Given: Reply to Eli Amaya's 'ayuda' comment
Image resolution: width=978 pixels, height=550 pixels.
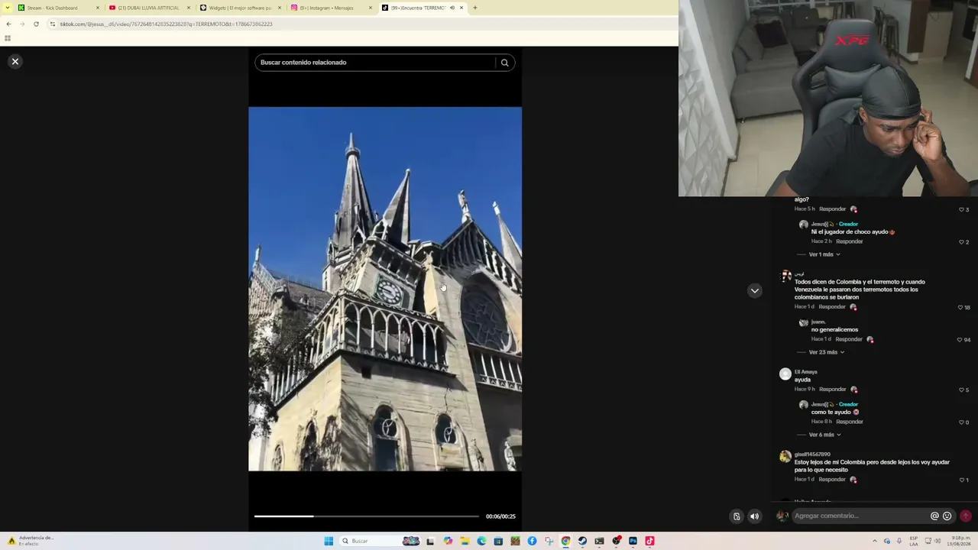Looking at the screenshot, I should coord(832,390).
